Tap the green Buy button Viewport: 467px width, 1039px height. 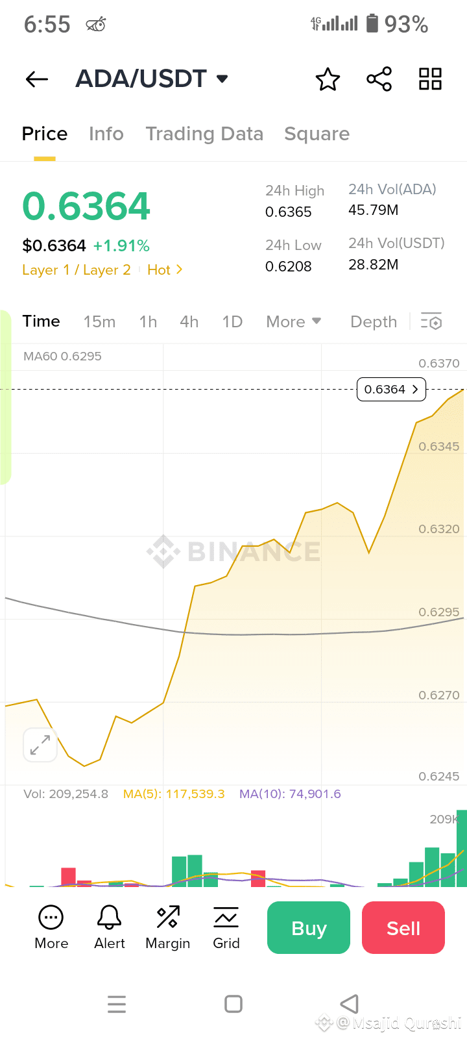309,928
